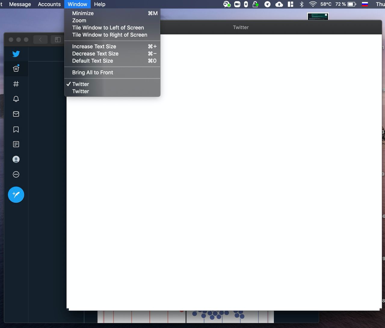Click the back arrow in Twitter toolbar
This screenshot has height=328, width=385.
(40, 40)
